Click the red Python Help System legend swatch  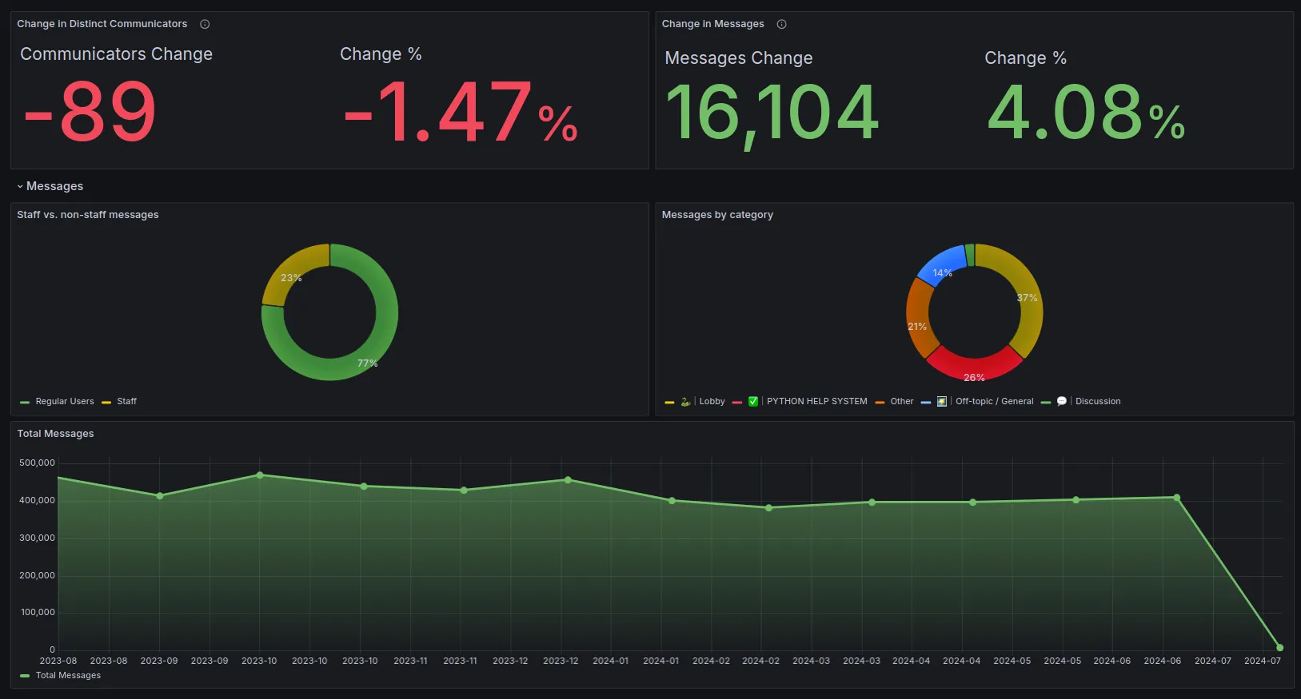[x=736, y=403]
